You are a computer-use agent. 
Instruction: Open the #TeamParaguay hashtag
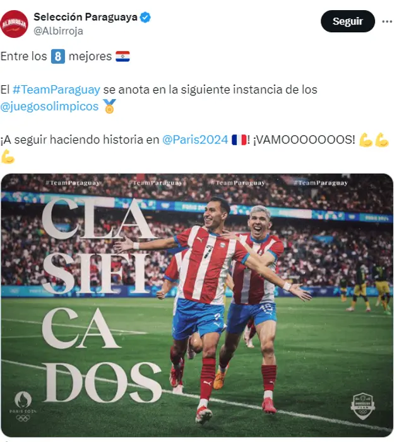click(56, 90)
